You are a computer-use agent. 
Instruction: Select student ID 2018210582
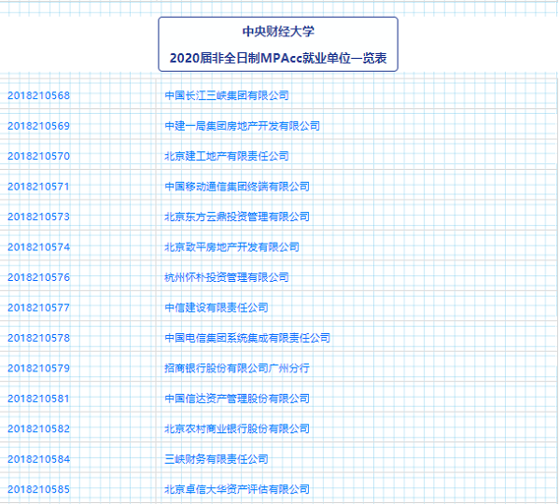click(x=38, y=428)
